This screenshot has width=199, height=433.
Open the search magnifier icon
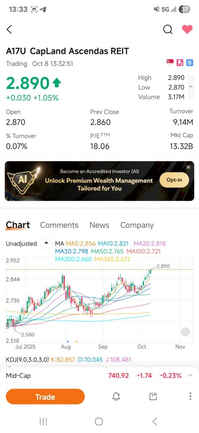click(168, 29)
